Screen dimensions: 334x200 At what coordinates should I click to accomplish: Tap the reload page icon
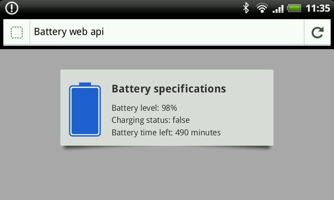pos(317,32)
